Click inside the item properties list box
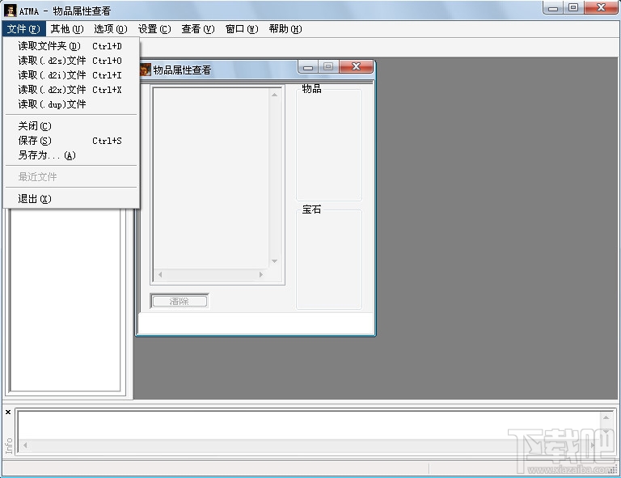 pos(211,178)
